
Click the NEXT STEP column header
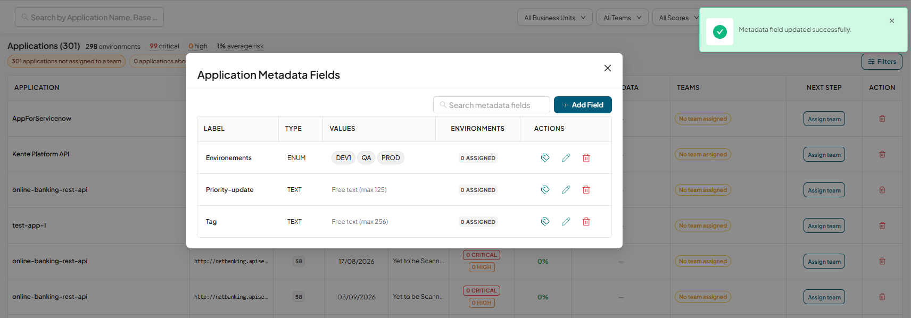point(824,88)
